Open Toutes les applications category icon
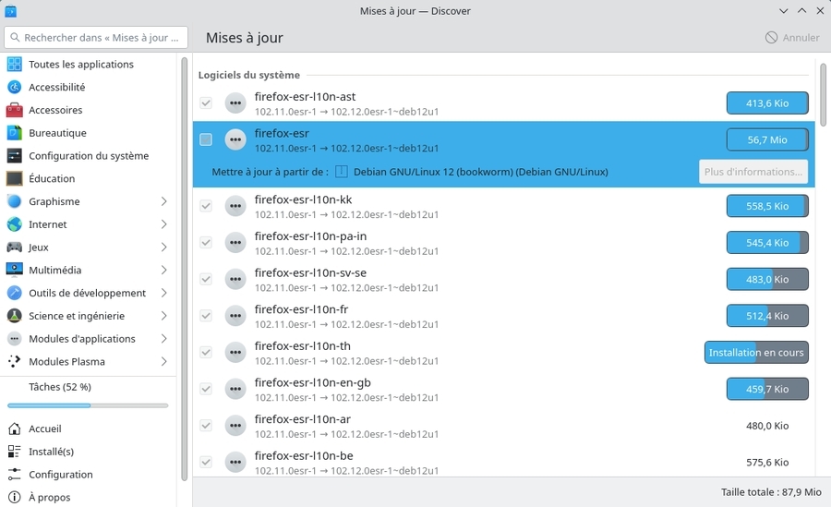Image resolution: width=831 pixels, height=507 pixels. pos(14,64)
